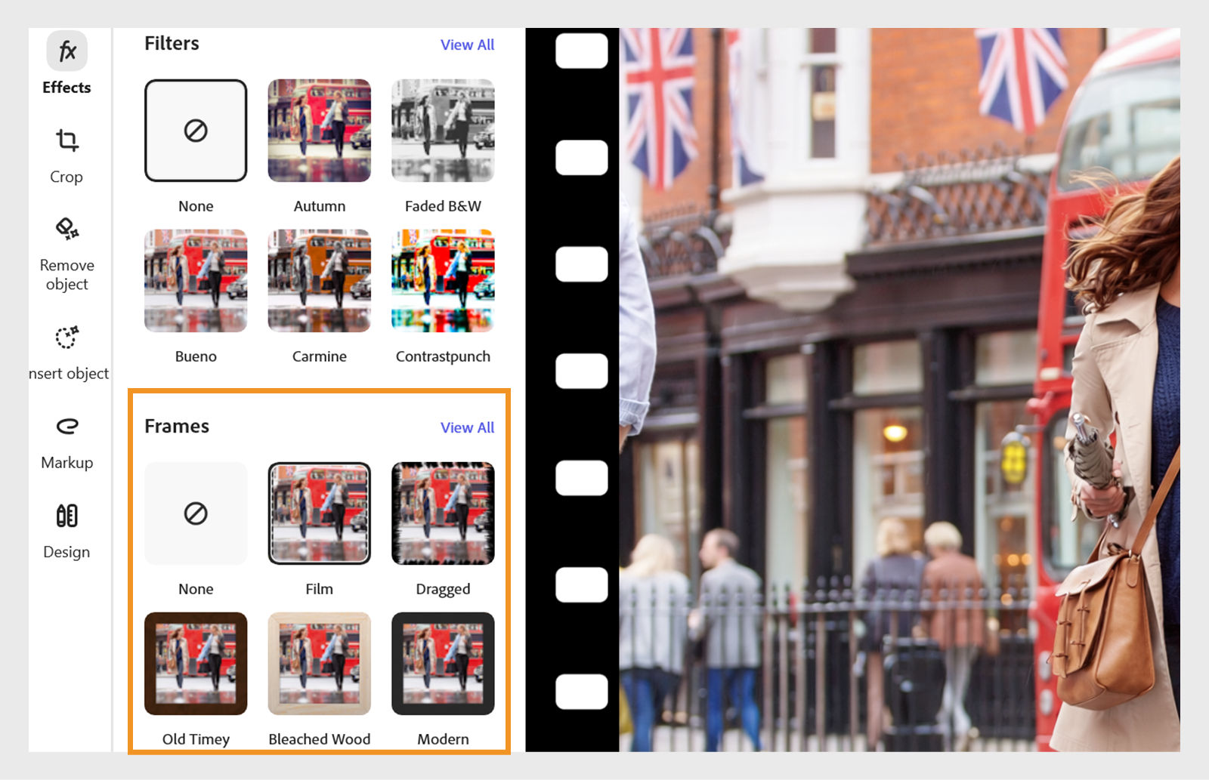Apply the Film frame

[x=319, y=513]
